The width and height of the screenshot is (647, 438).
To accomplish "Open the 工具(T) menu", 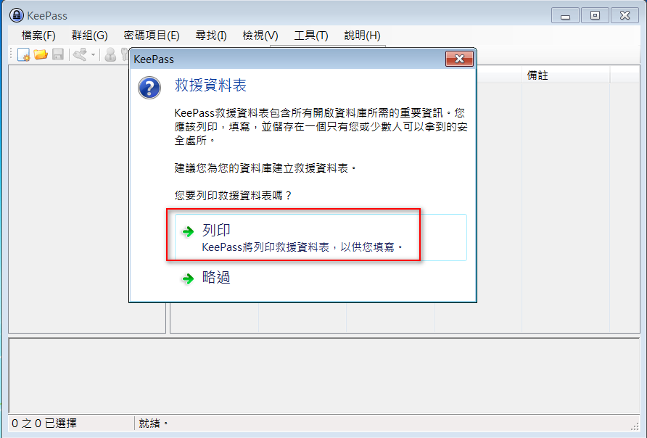I will pyautogui.click(x=311, y=36).
